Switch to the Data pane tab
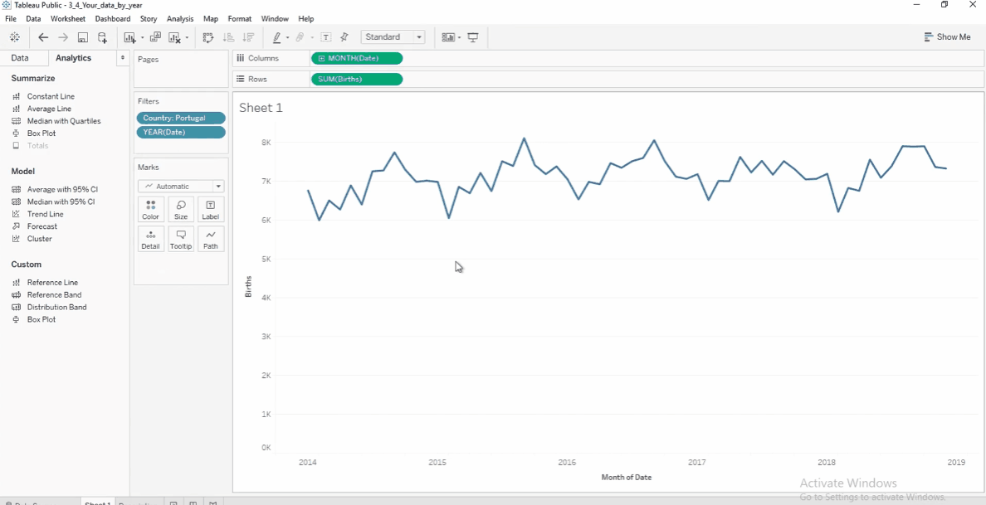 tap(19, 58)
